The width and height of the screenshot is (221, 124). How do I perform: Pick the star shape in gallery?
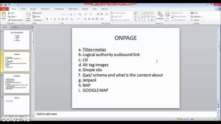(x=152, y=20)
